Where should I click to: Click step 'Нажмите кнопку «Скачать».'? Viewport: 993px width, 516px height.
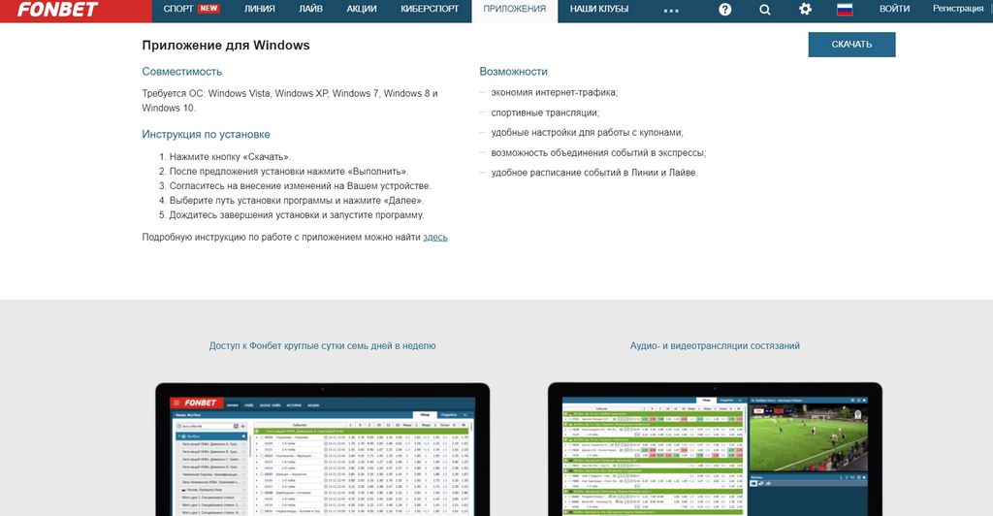pyautogui.click(x=230, y=156)
